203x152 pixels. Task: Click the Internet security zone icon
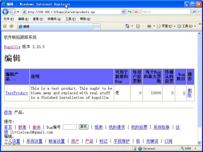140,148
